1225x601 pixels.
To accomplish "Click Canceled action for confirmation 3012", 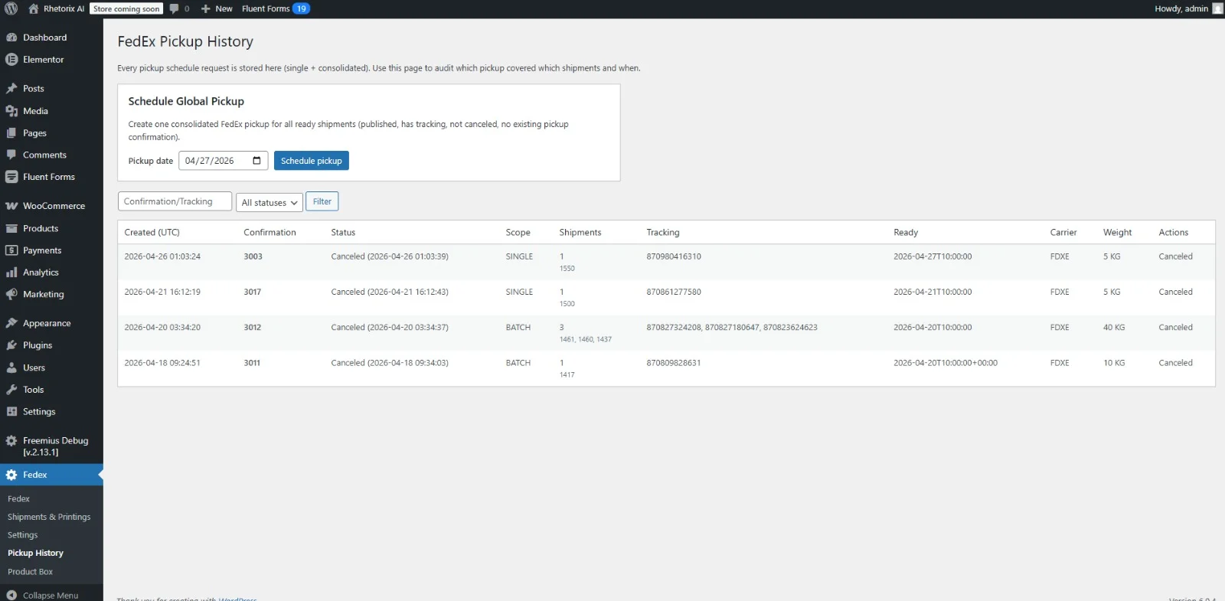I will (x=1175, y=327).
